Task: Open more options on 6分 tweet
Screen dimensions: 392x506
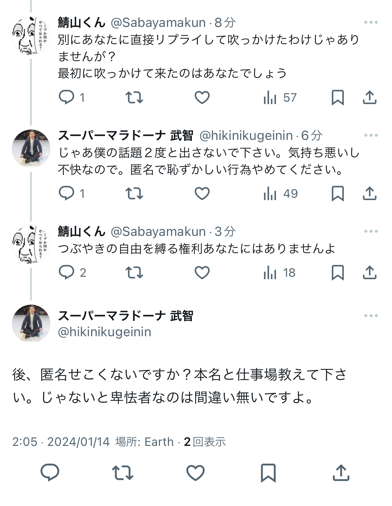Action: coord(371,135)
